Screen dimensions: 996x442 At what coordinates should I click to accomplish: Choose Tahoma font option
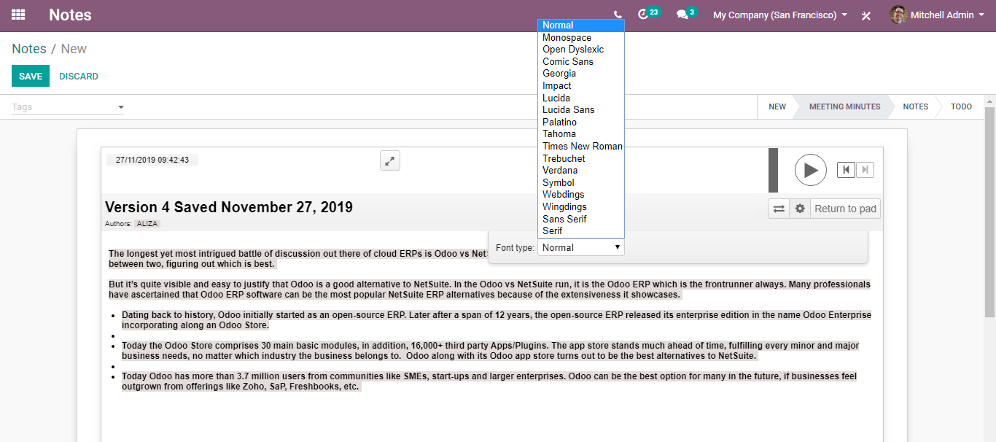click(x=581, y=134)
